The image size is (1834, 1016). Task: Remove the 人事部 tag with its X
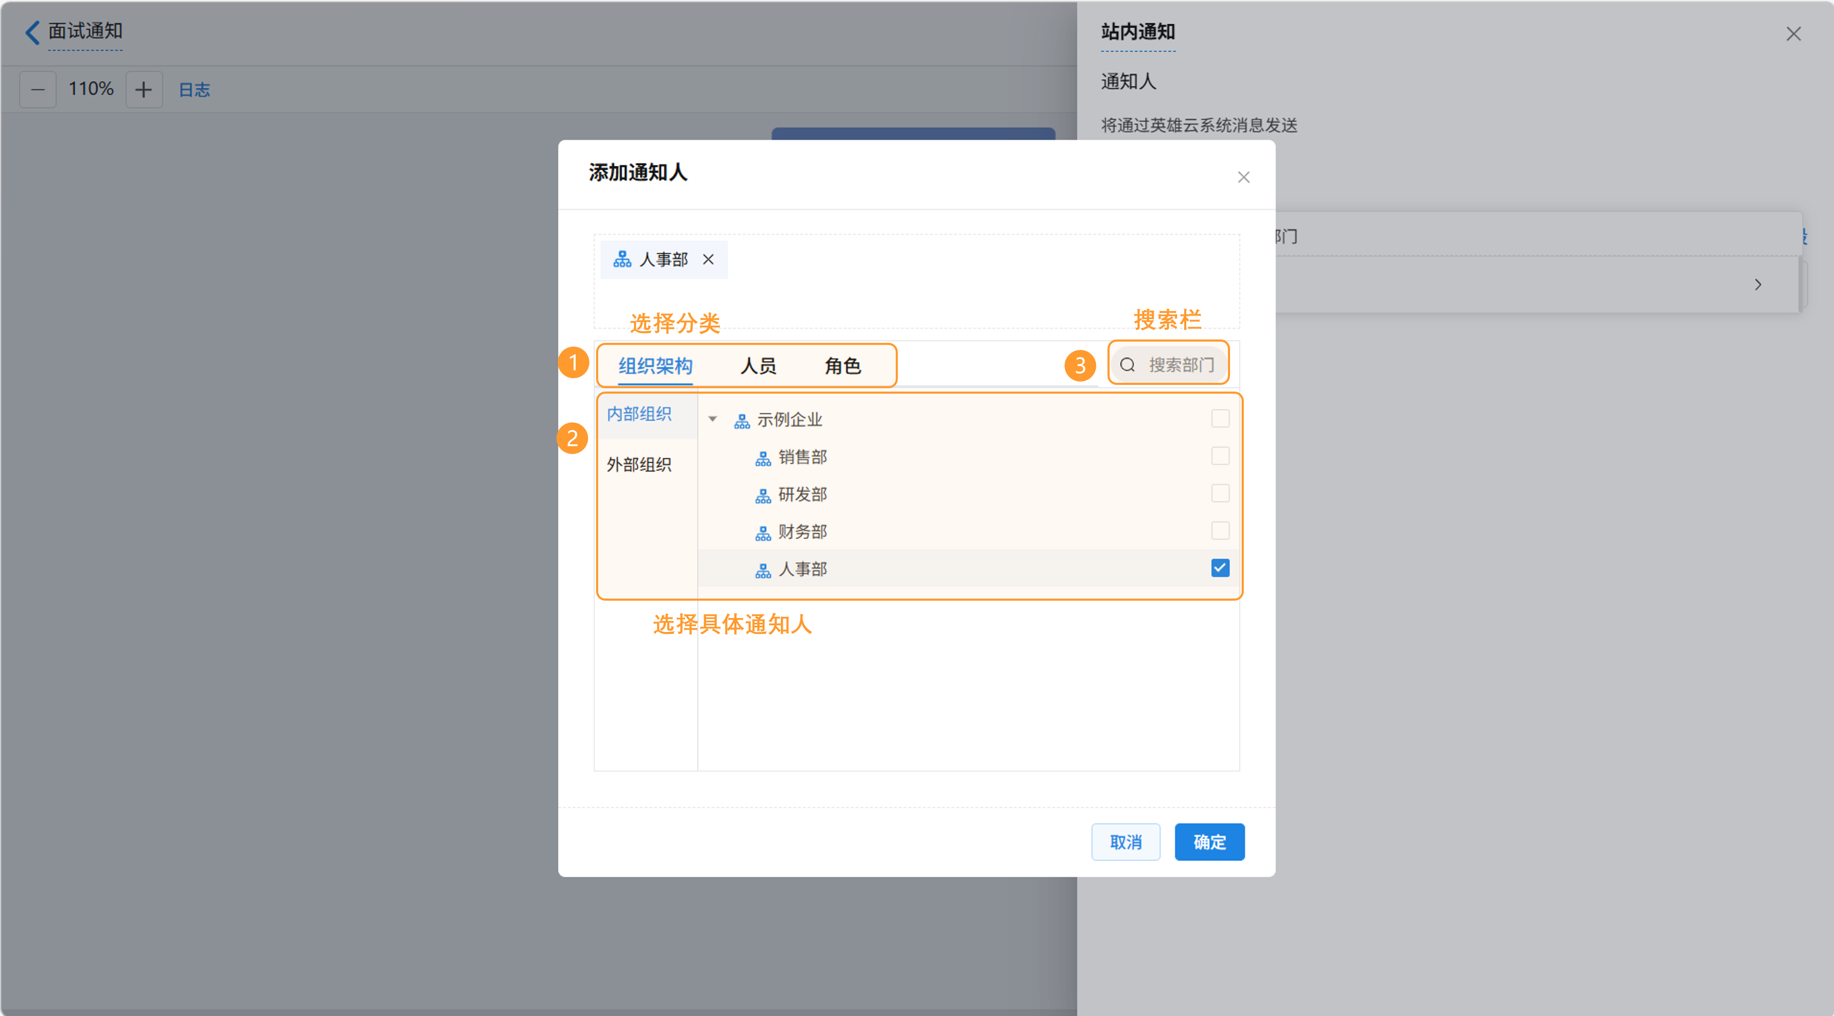(x=708, y=259)
